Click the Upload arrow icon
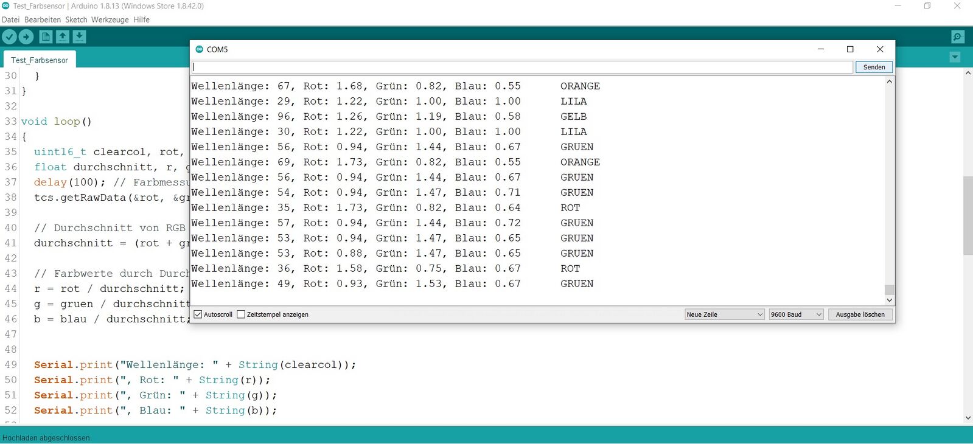973x444 pixels. click(x=26, y=37)
